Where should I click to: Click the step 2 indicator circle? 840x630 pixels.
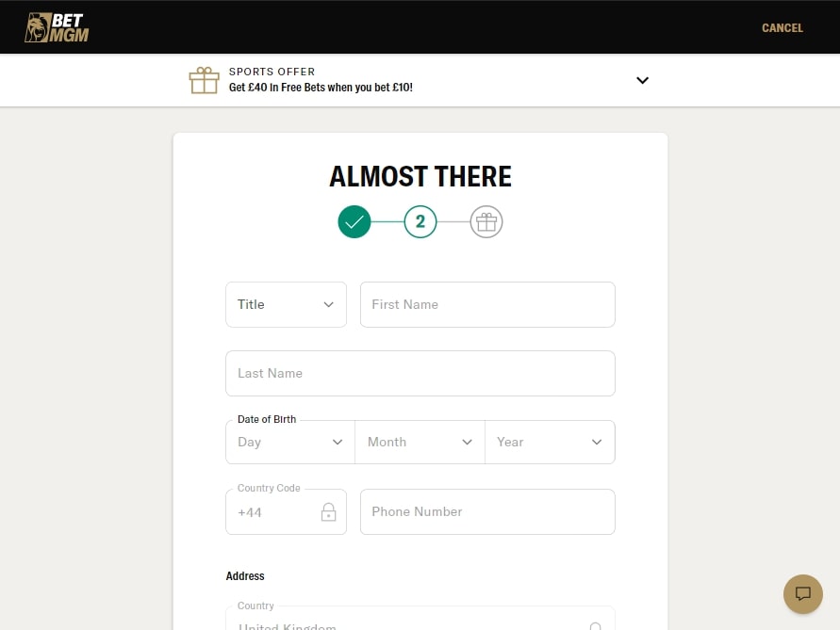coord(420,222)
